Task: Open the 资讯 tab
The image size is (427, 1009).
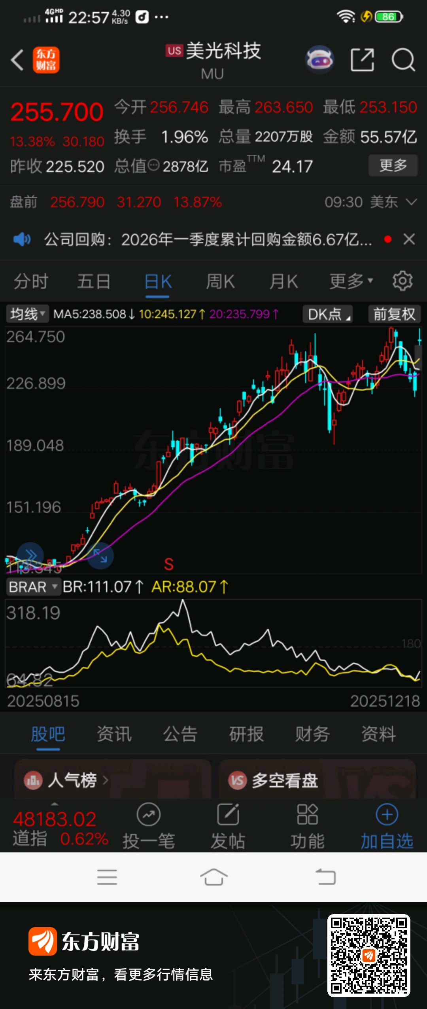Action: point(114,734)
